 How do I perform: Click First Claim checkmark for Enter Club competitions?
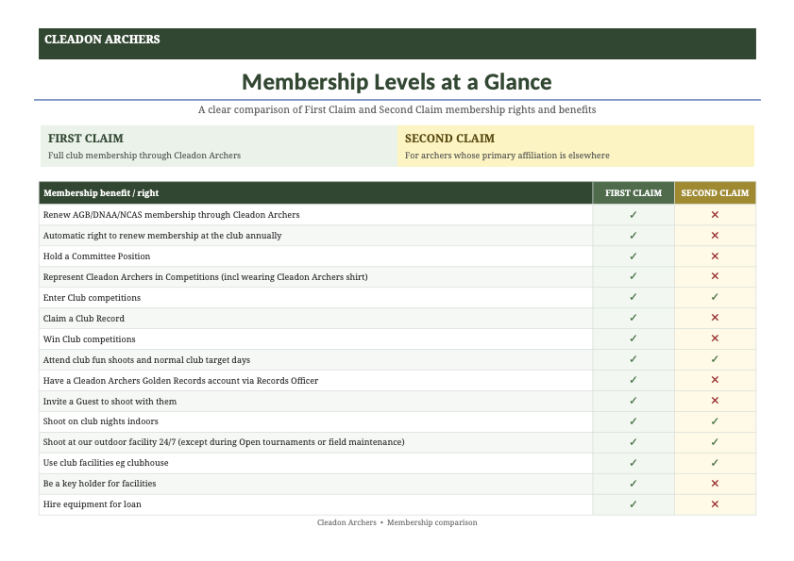[x=633, y=297]
